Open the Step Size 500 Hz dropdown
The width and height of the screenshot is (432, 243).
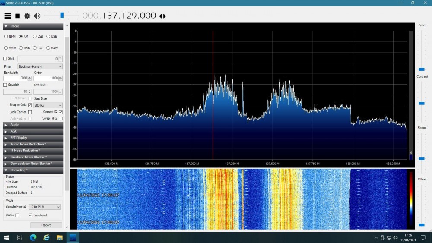[48, 105]
